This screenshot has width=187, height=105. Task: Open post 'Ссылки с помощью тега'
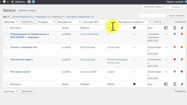pyautogui.click(x=24, y=47)
